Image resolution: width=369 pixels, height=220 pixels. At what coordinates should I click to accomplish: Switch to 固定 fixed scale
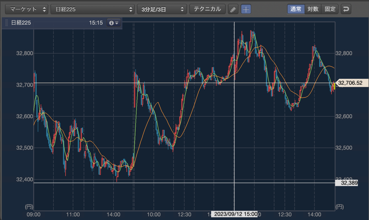pos(330,9)
